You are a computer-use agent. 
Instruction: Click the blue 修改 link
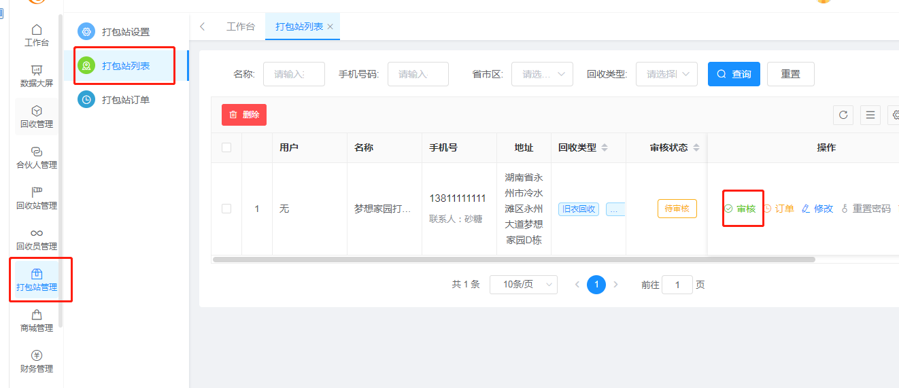[817, 209]
